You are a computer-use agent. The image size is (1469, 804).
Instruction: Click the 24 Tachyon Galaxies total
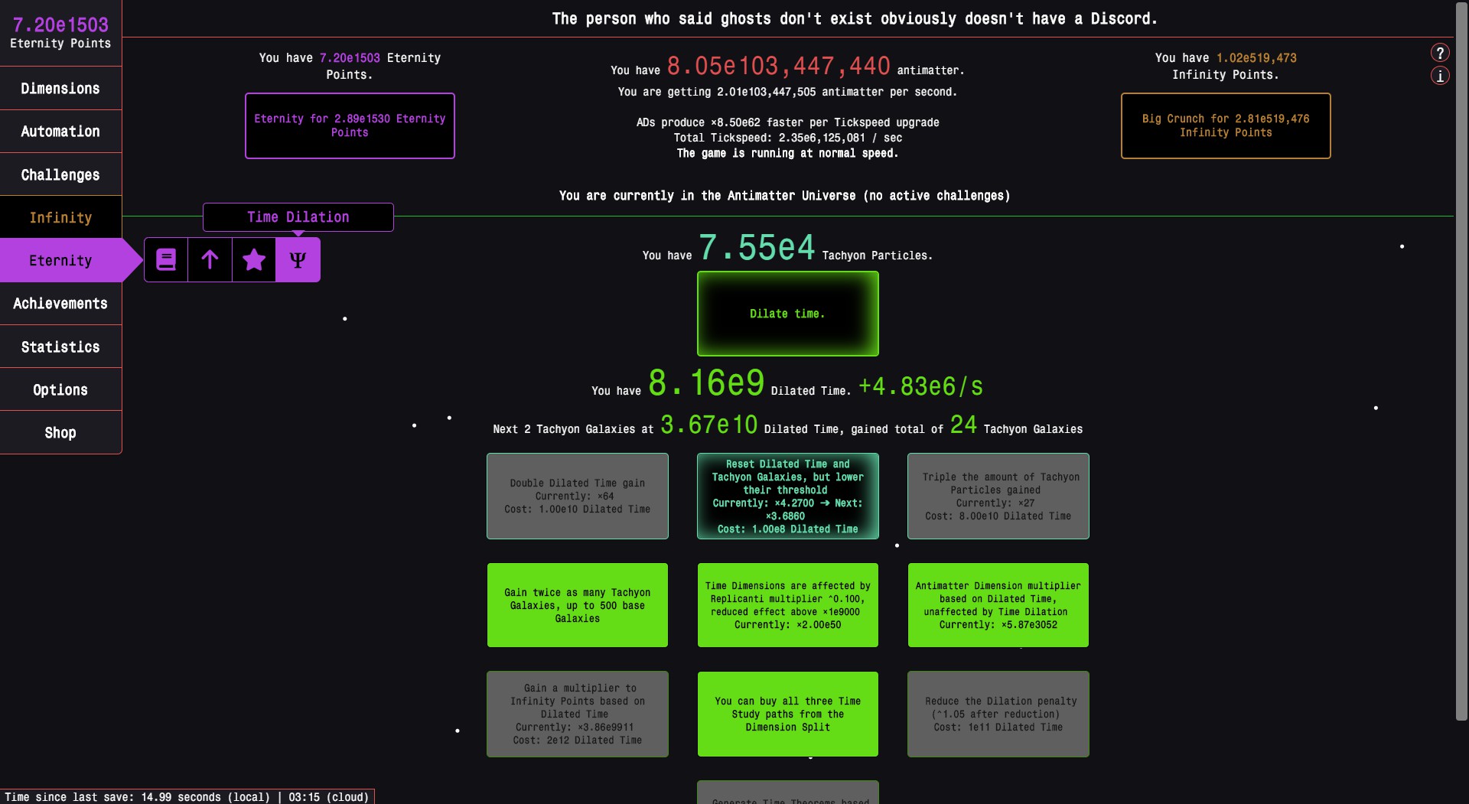tap(963, 425)
